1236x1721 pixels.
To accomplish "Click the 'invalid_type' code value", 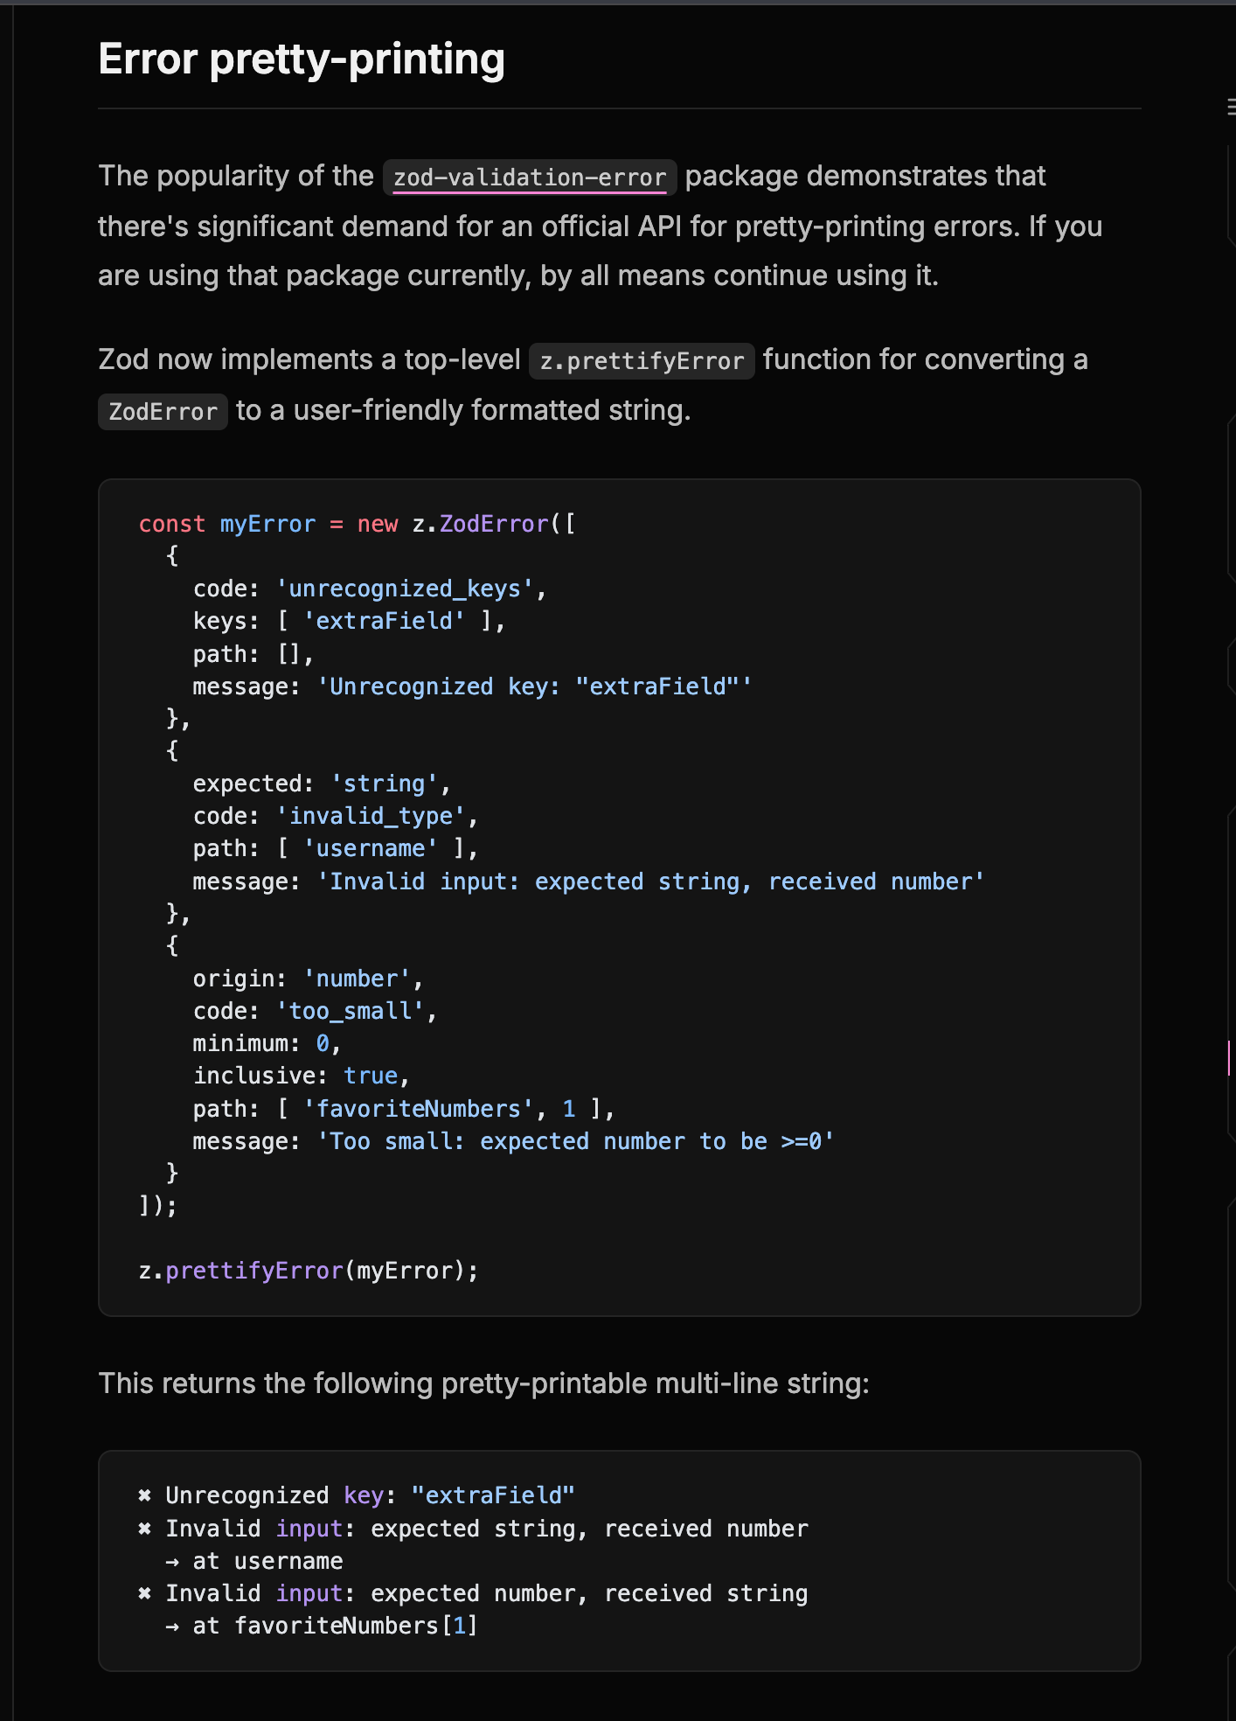I will point(371,816).
